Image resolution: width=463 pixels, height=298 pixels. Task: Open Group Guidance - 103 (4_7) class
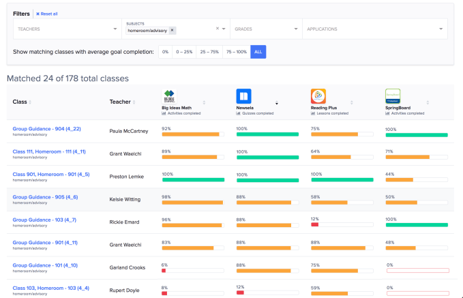44,220
